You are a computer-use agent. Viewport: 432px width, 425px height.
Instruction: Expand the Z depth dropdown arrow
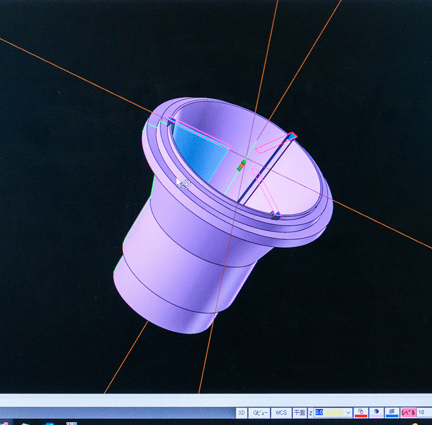click(348, 413)
